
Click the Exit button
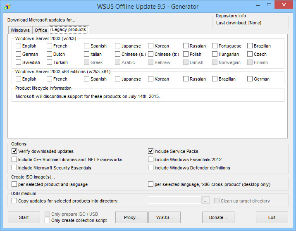(272, 217)
